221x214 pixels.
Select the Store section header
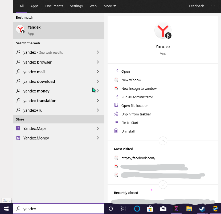click(59, 119)
